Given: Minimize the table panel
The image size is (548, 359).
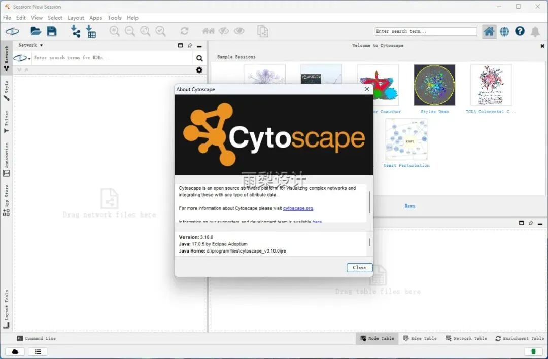Looking at the screenshot, I should pos(540,223).
